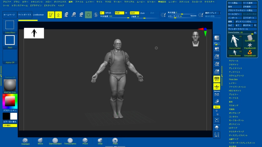This screenshot has height=147, width=262.
Task: Switch to the Rotate transform icon
Action: point(81,15)
